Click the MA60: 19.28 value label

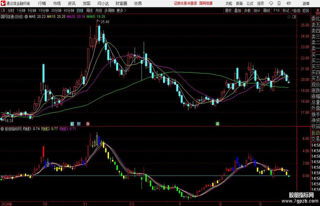[96, 17]
